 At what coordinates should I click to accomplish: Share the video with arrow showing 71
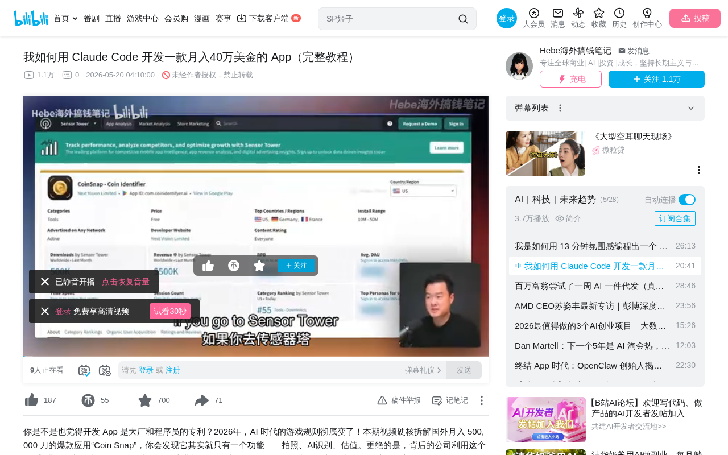tap(202, 400)
